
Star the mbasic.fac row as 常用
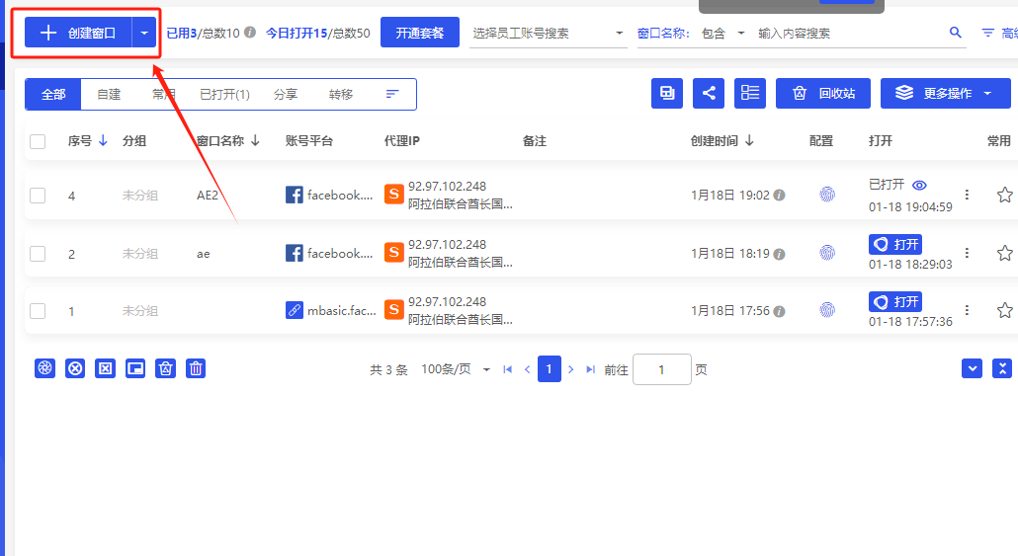click(x=1005, y=310)
